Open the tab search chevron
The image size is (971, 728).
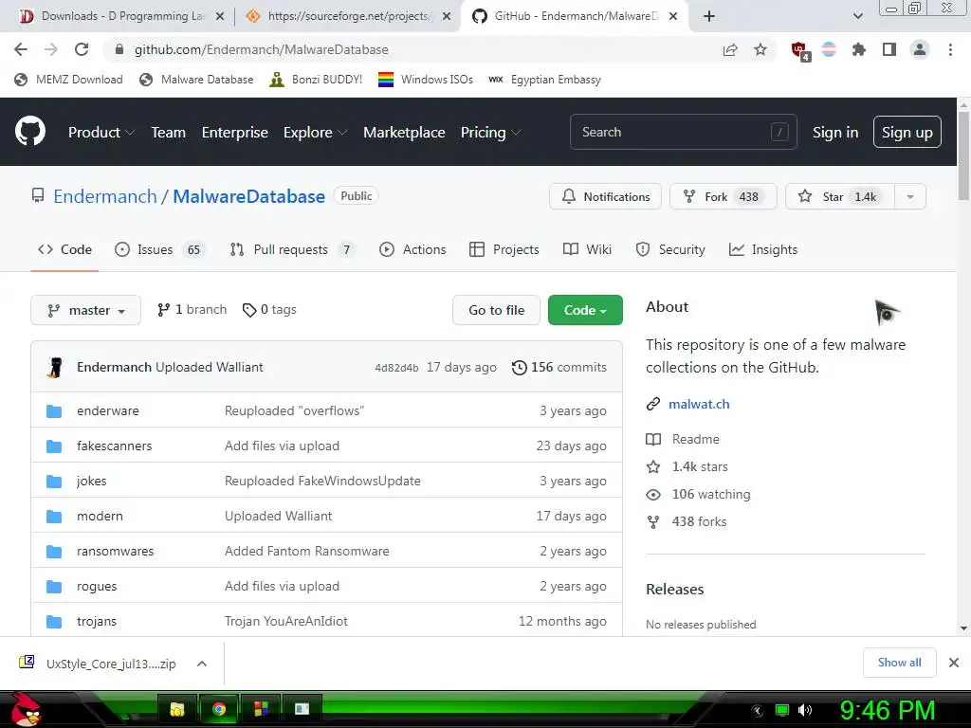857,16
